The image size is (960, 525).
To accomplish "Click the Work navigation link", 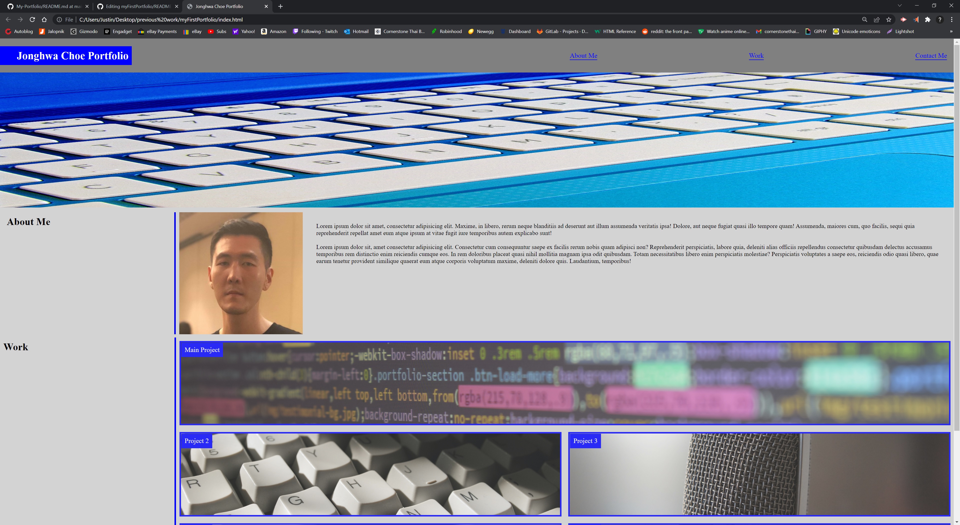I will (x=756, y=55).
